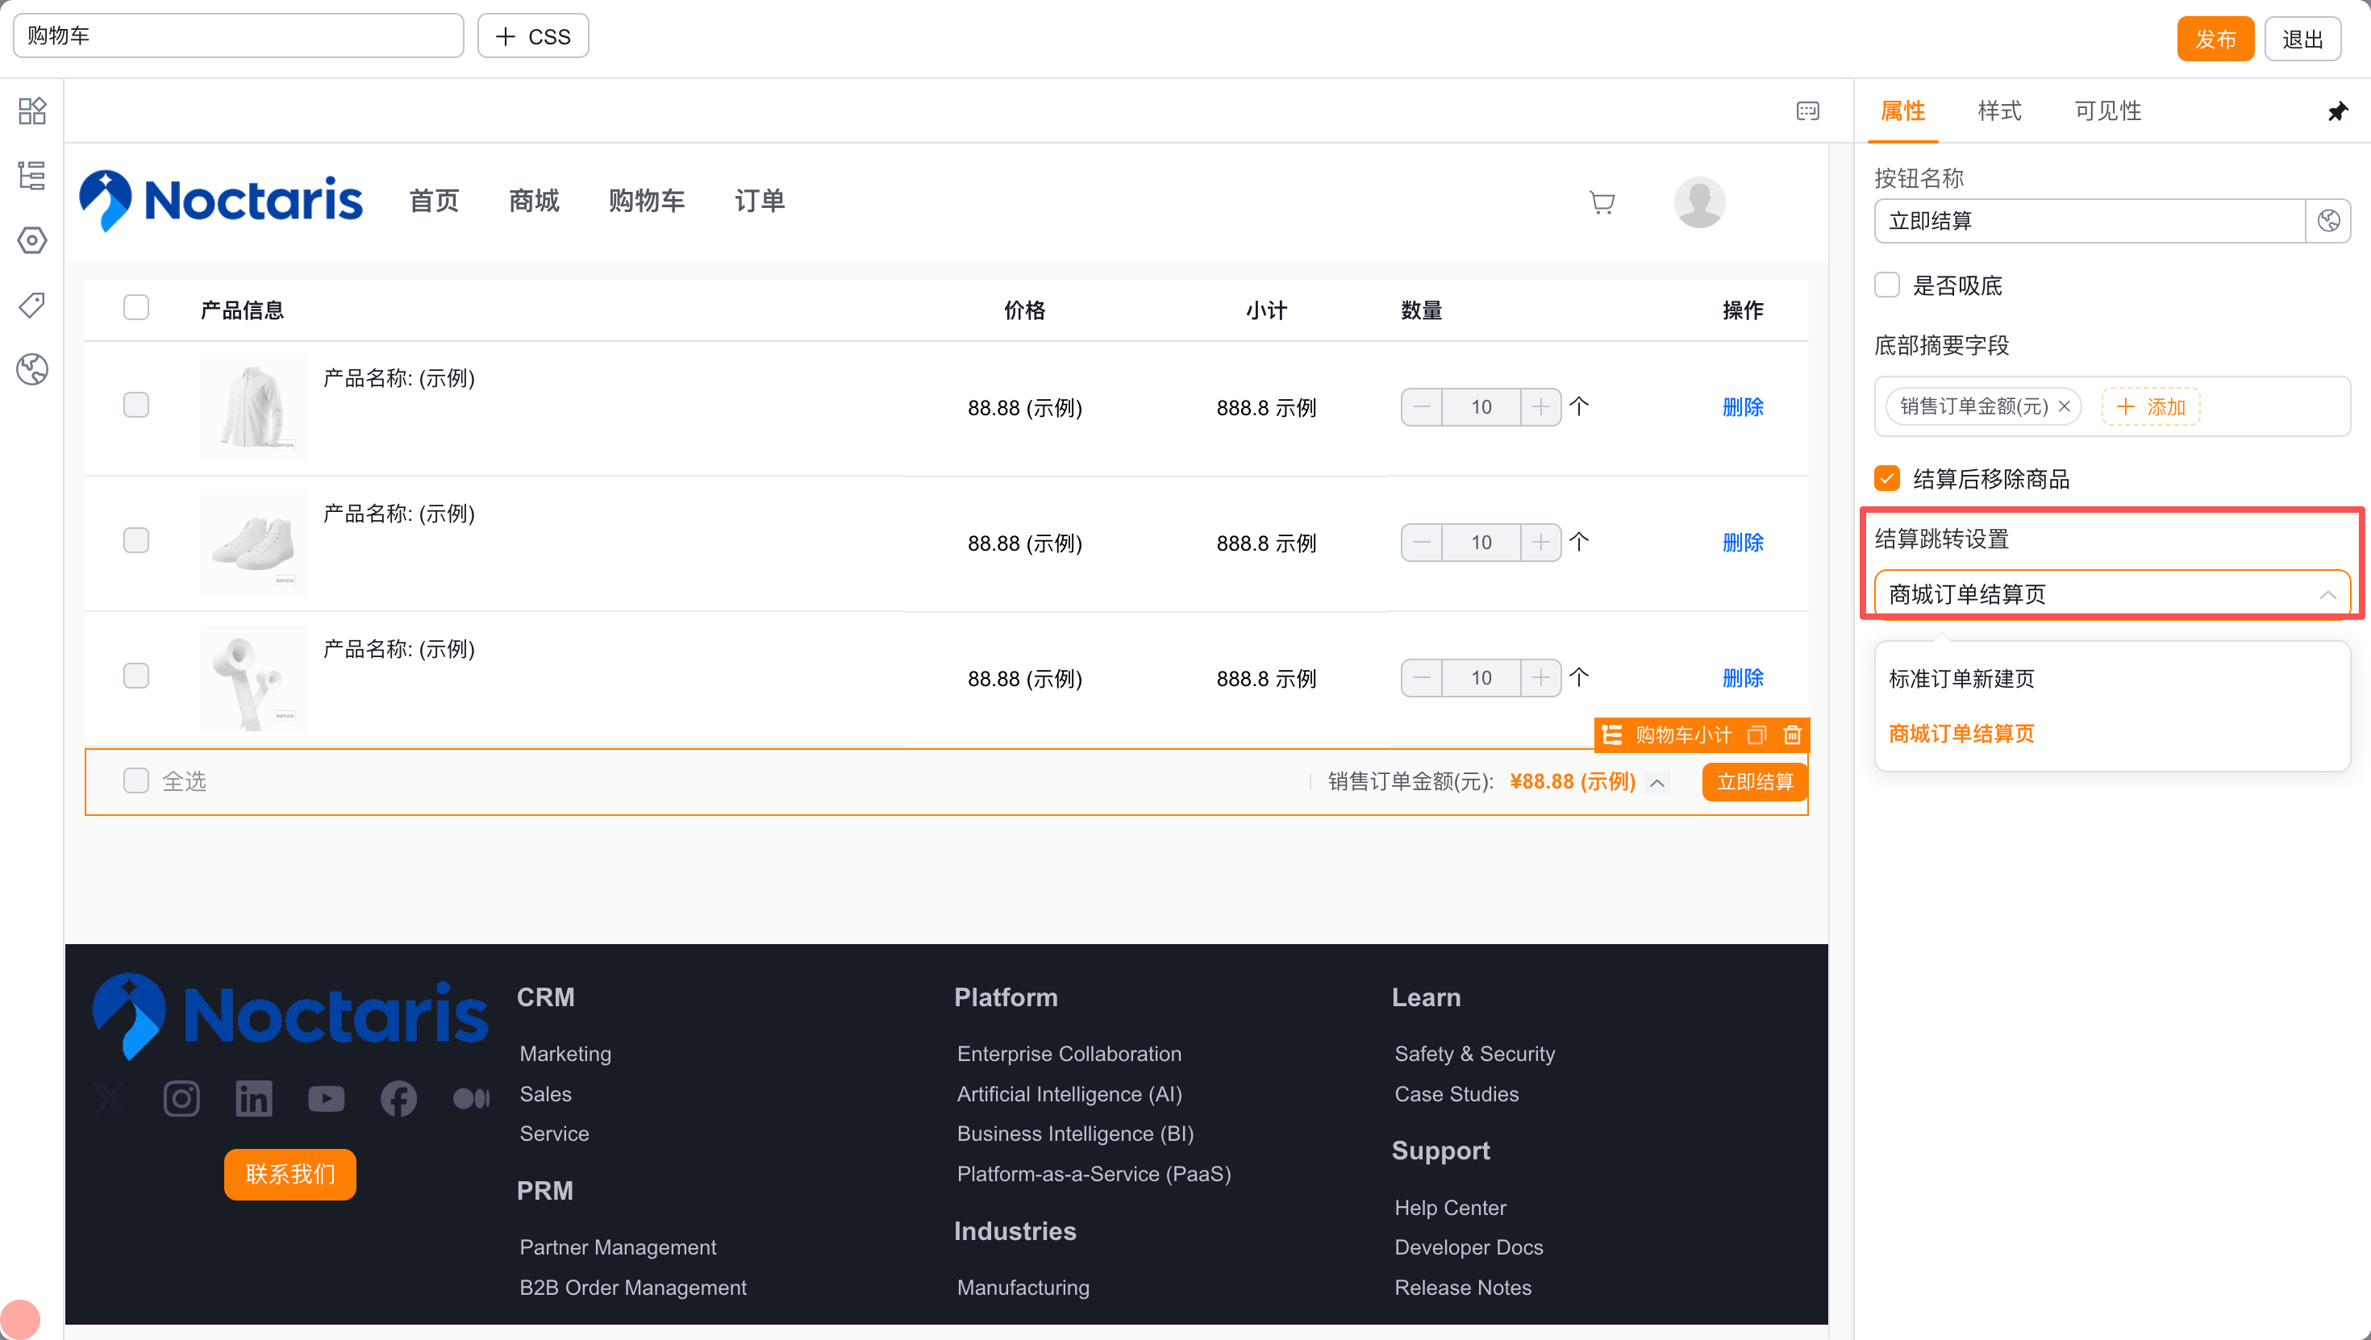Remove the 销售订单金额(元) tag

point(2065,407)
